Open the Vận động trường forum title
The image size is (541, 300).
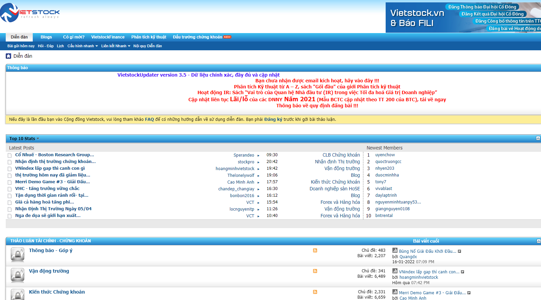[49, 271]
